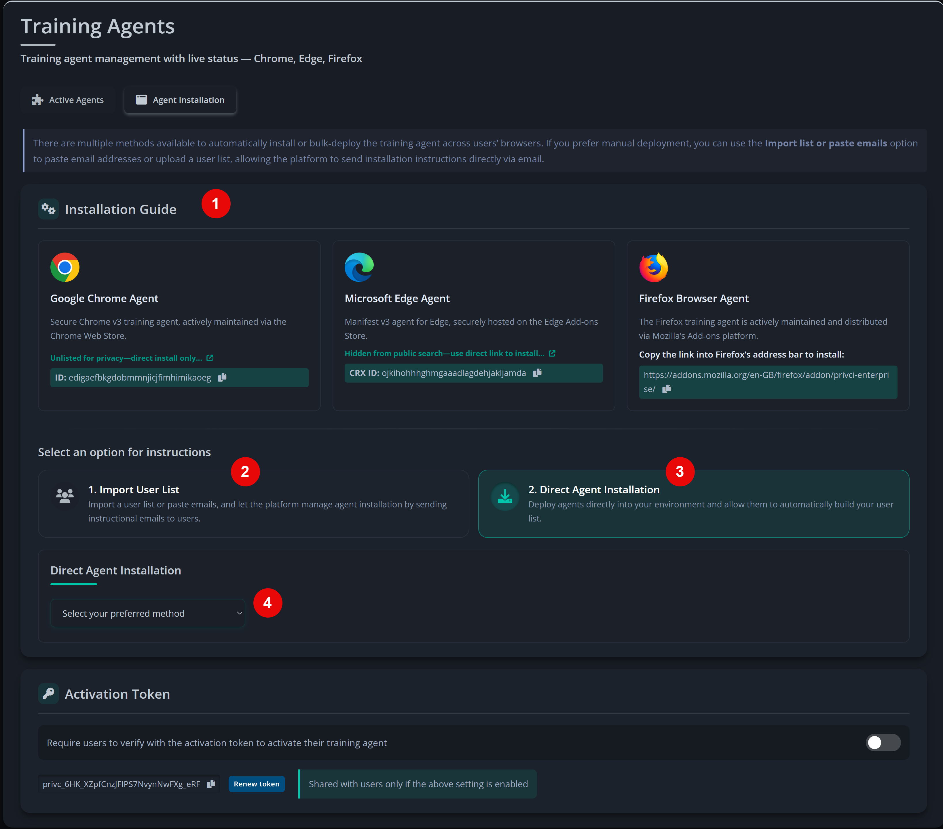Click the Google Chrome logo
This screenshot has width=943, height=829.
(x=65, y=267)
